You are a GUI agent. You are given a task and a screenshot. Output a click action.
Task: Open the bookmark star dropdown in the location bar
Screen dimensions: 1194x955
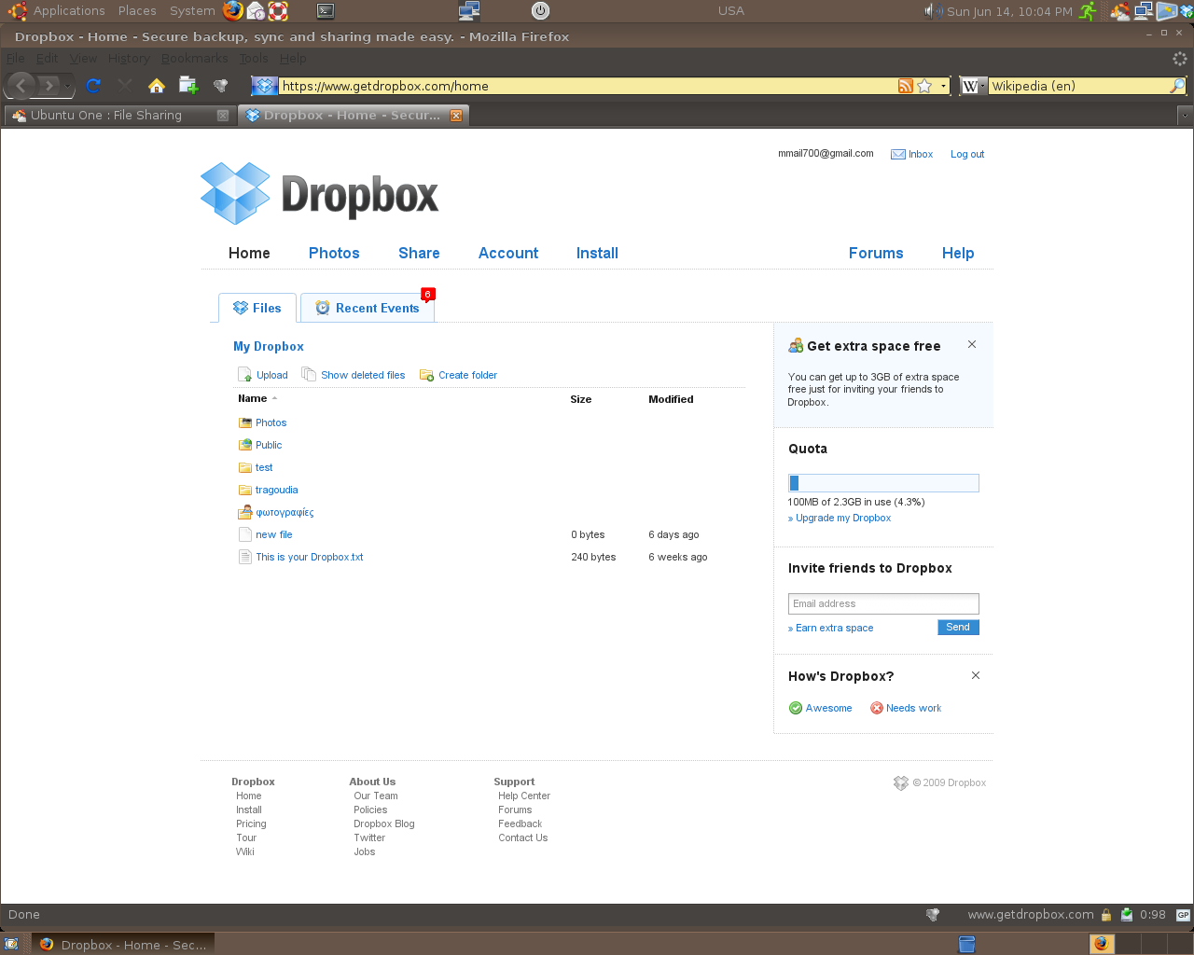(942, 85)
